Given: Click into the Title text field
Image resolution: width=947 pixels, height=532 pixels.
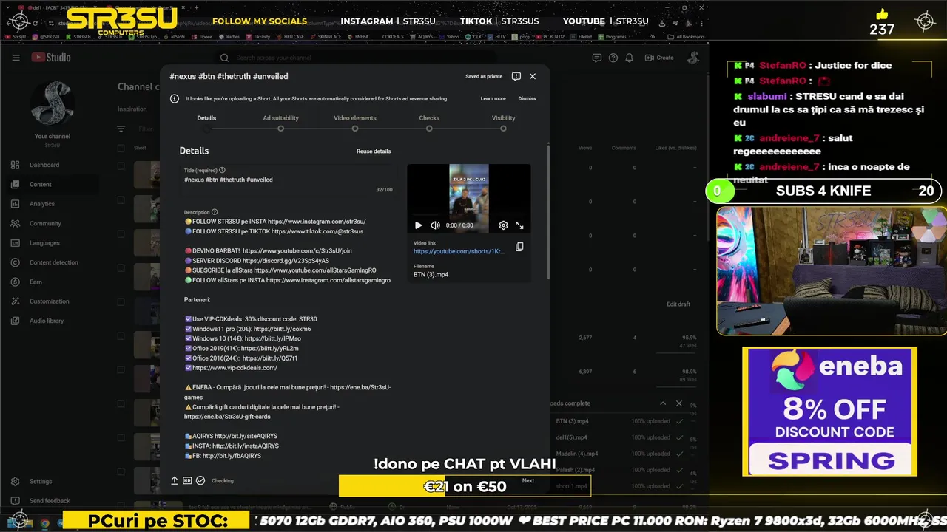Looking at the screenshot, I should [289, 180].
